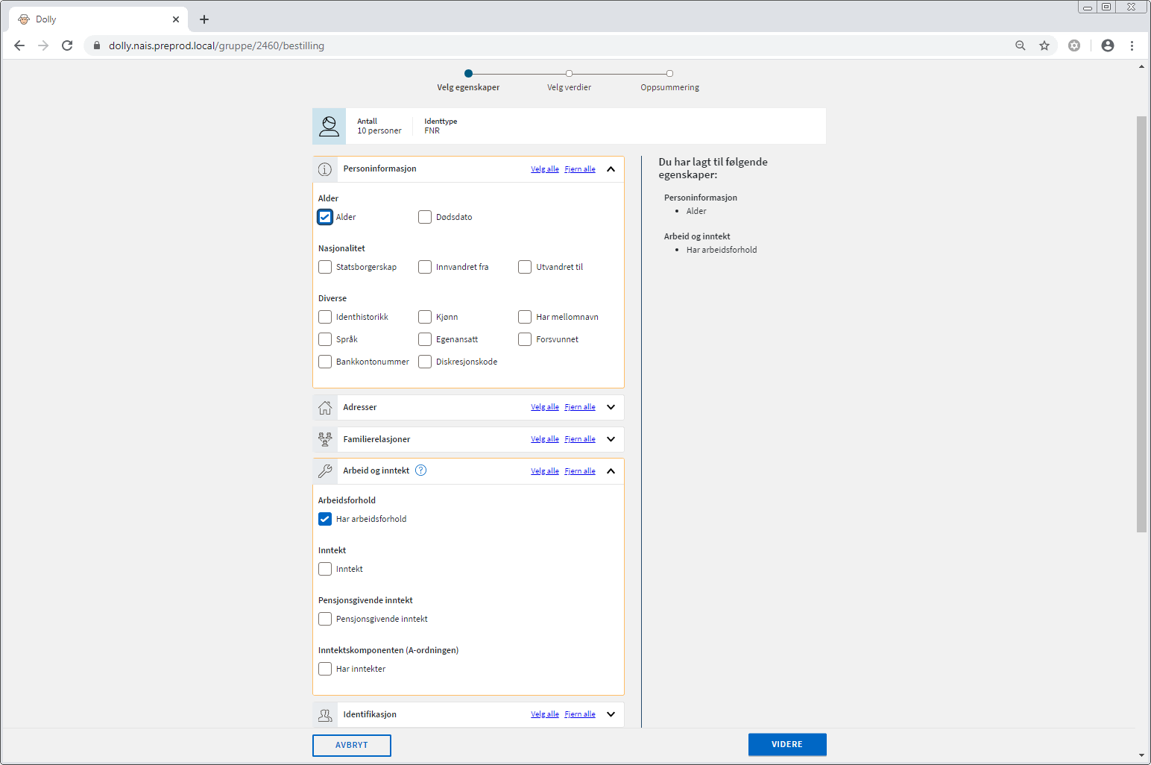Open the Chrome profile account icon

1108,45
